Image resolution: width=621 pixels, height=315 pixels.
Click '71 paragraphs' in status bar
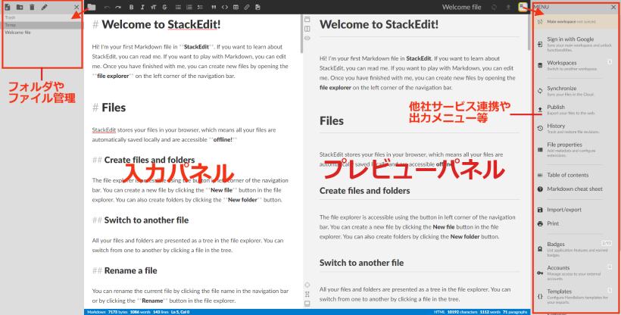pos(515,312)
